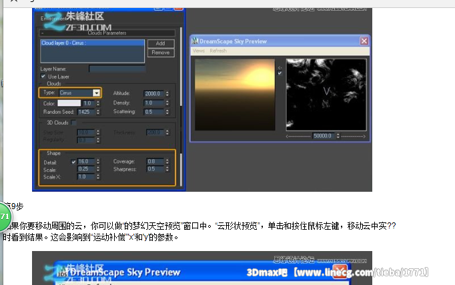Viewport: 455px width, 285px height.
Task: Click the Sharpness field showing 0.5
Action: coord(155,169)
